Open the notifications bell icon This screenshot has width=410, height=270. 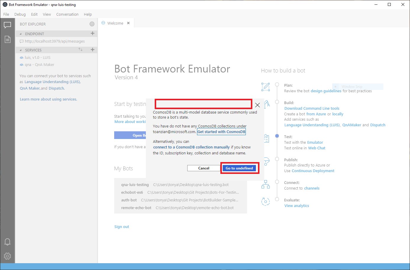7,242
